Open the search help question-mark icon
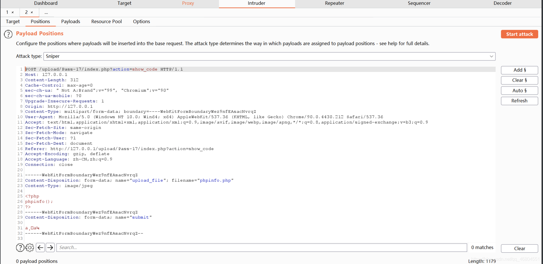The width and height of the screenshot is (543, 264). click(x=20, y=248)
